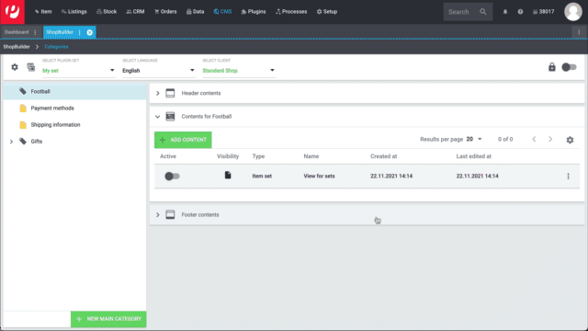The image size is (588, 331).
Task: Switch to the Dashboard tab
Action: click(x=17, y=32)
